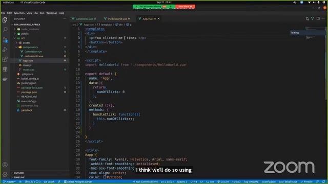
Task: Click the Open Changes compare icon in editor toolbar
Action: (307, 19)
